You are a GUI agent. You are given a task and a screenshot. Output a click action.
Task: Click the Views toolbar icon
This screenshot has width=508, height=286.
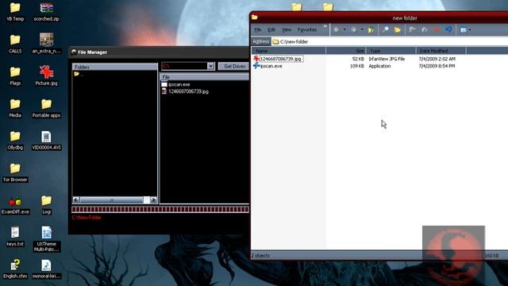point(464,29)
